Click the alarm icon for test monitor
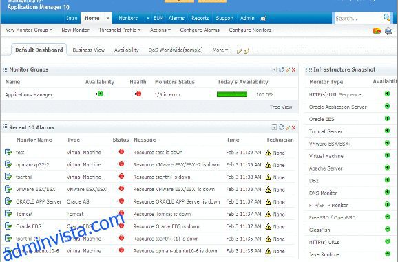The height and width of the screenshot is (262, 398). [8, 152]
